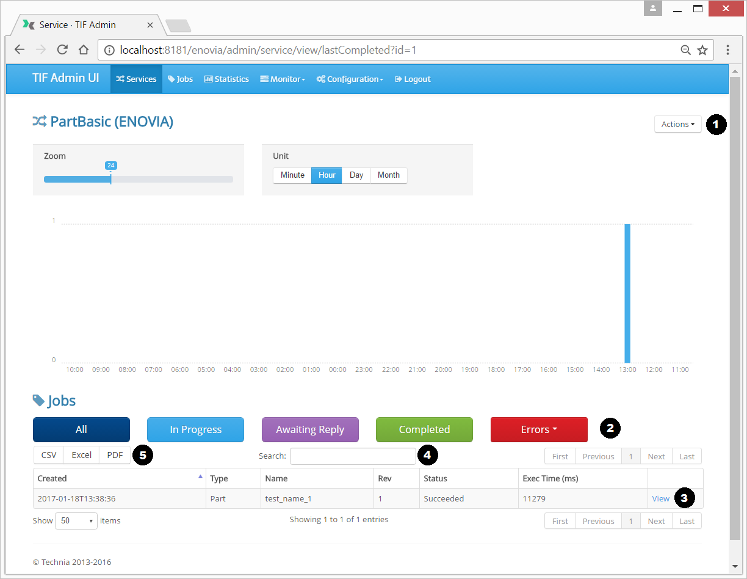Expand the Actions dropdown
Screen dimensions: 747x579
[677, 125]
